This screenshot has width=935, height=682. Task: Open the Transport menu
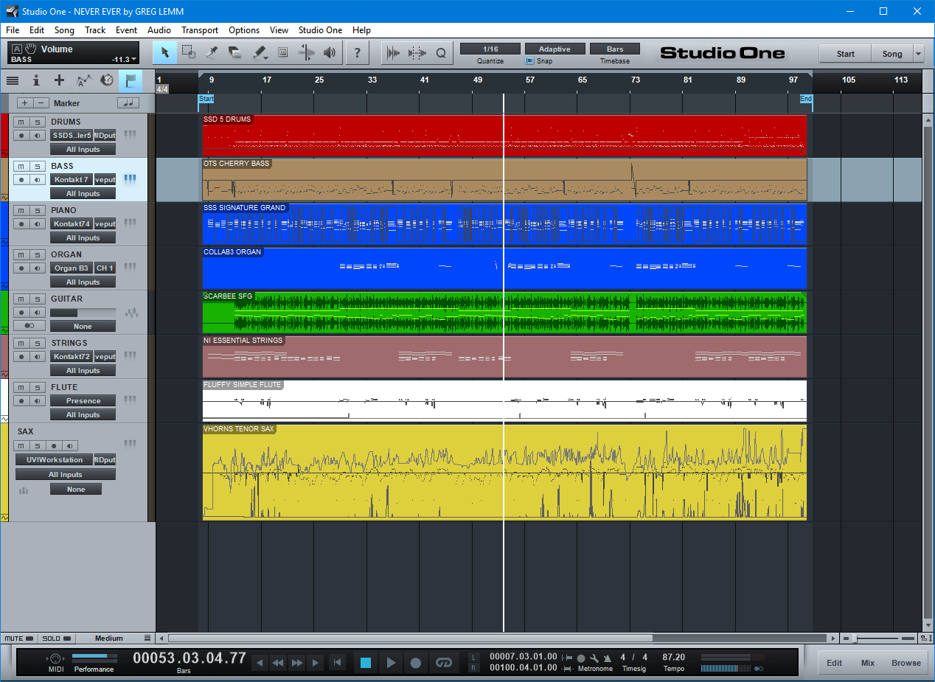(x=200, y=30)
